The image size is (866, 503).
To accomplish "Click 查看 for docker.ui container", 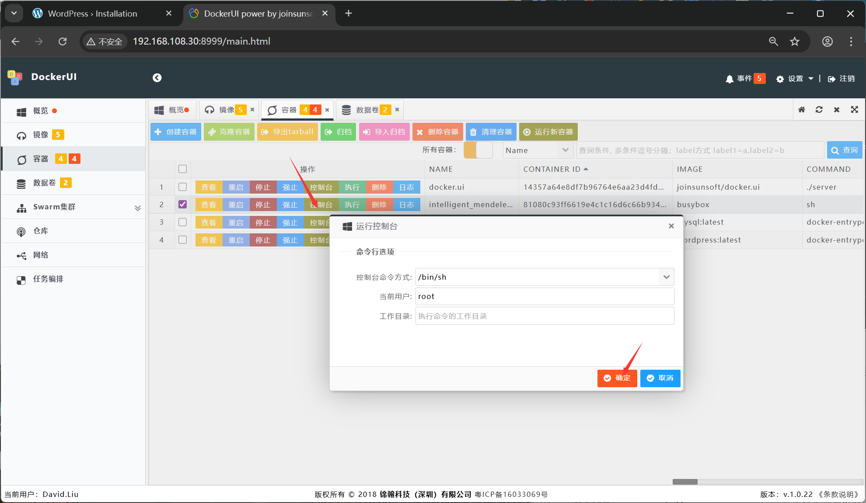I will pos(209,187).
